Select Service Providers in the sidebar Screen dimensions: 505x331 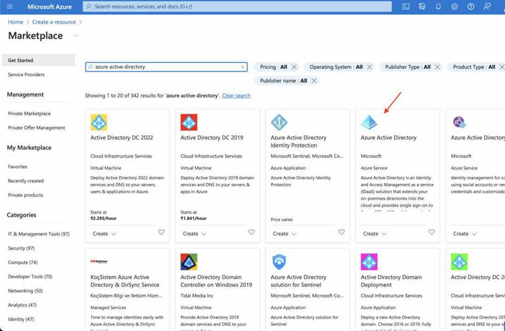26,75
